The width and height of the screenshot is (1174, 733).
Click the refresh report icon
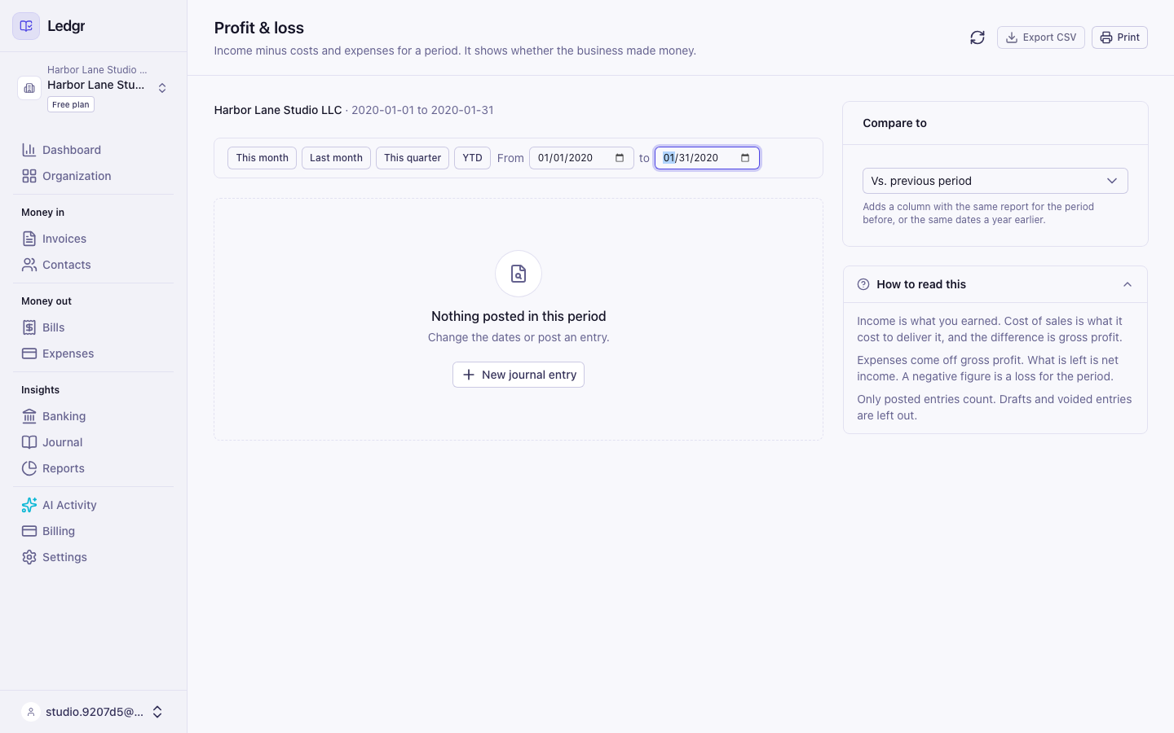click(x=978, y=37)
